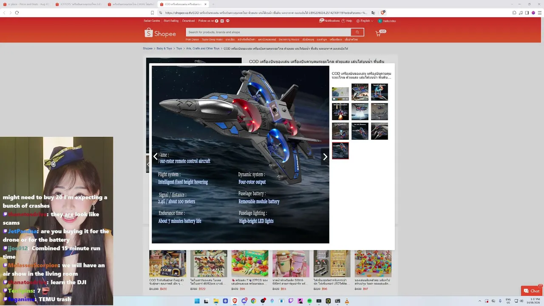View Shopee Notifications
The height and width of the screenshot is (306, 544).
coord(330,21)
